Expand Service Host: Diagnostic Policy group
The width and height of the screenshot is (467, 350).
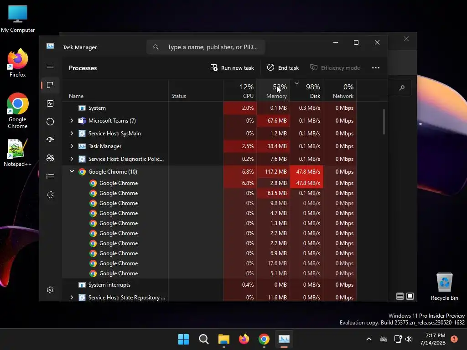72,159
